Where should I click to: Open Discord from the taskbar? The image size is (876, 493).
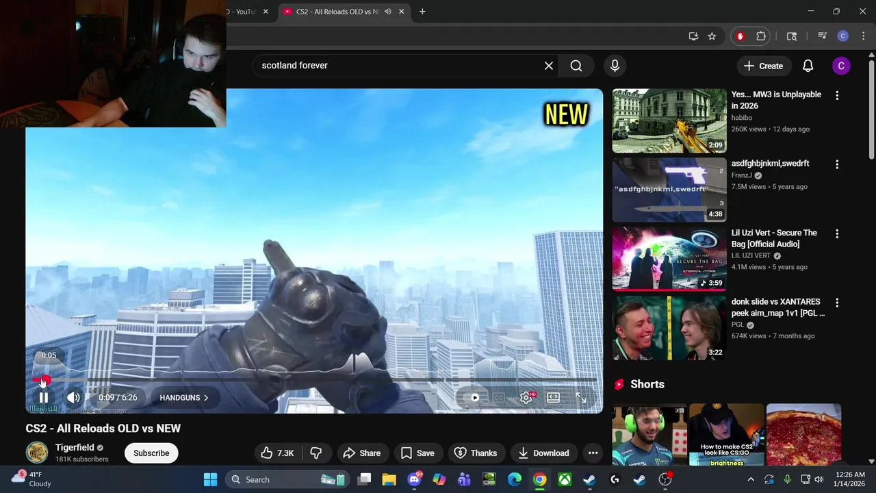pyautogui.click(x=414, y=479)
